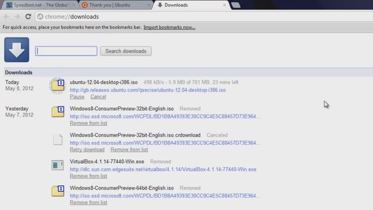Viewport: 373px width, 210px height.
Task: Click the Canceled status label
Action: [217, 135]
